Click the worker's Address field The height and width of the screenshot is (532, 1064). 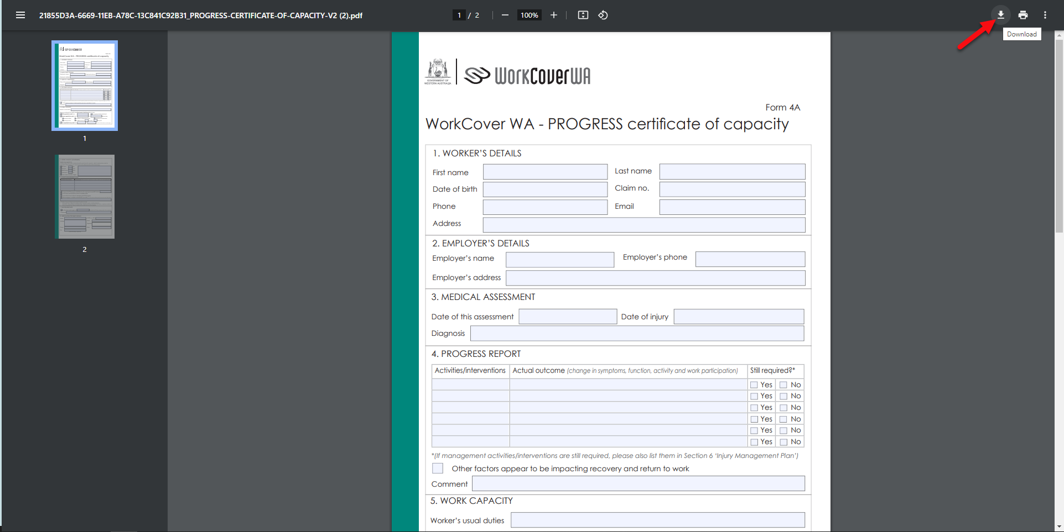pyautogui.click(x=644, y=225)
